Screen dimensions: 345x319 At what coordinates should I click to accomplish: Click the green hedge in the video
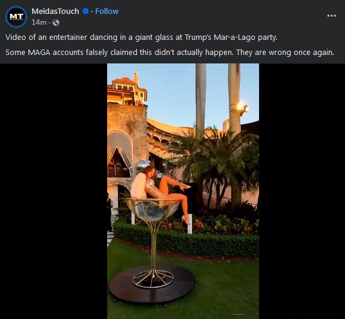[186, 239]
